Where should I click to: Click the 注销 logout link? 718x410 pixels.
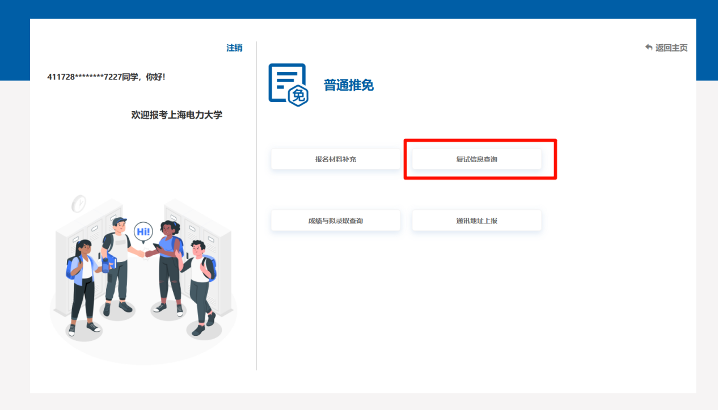click(x=234, y=48)
